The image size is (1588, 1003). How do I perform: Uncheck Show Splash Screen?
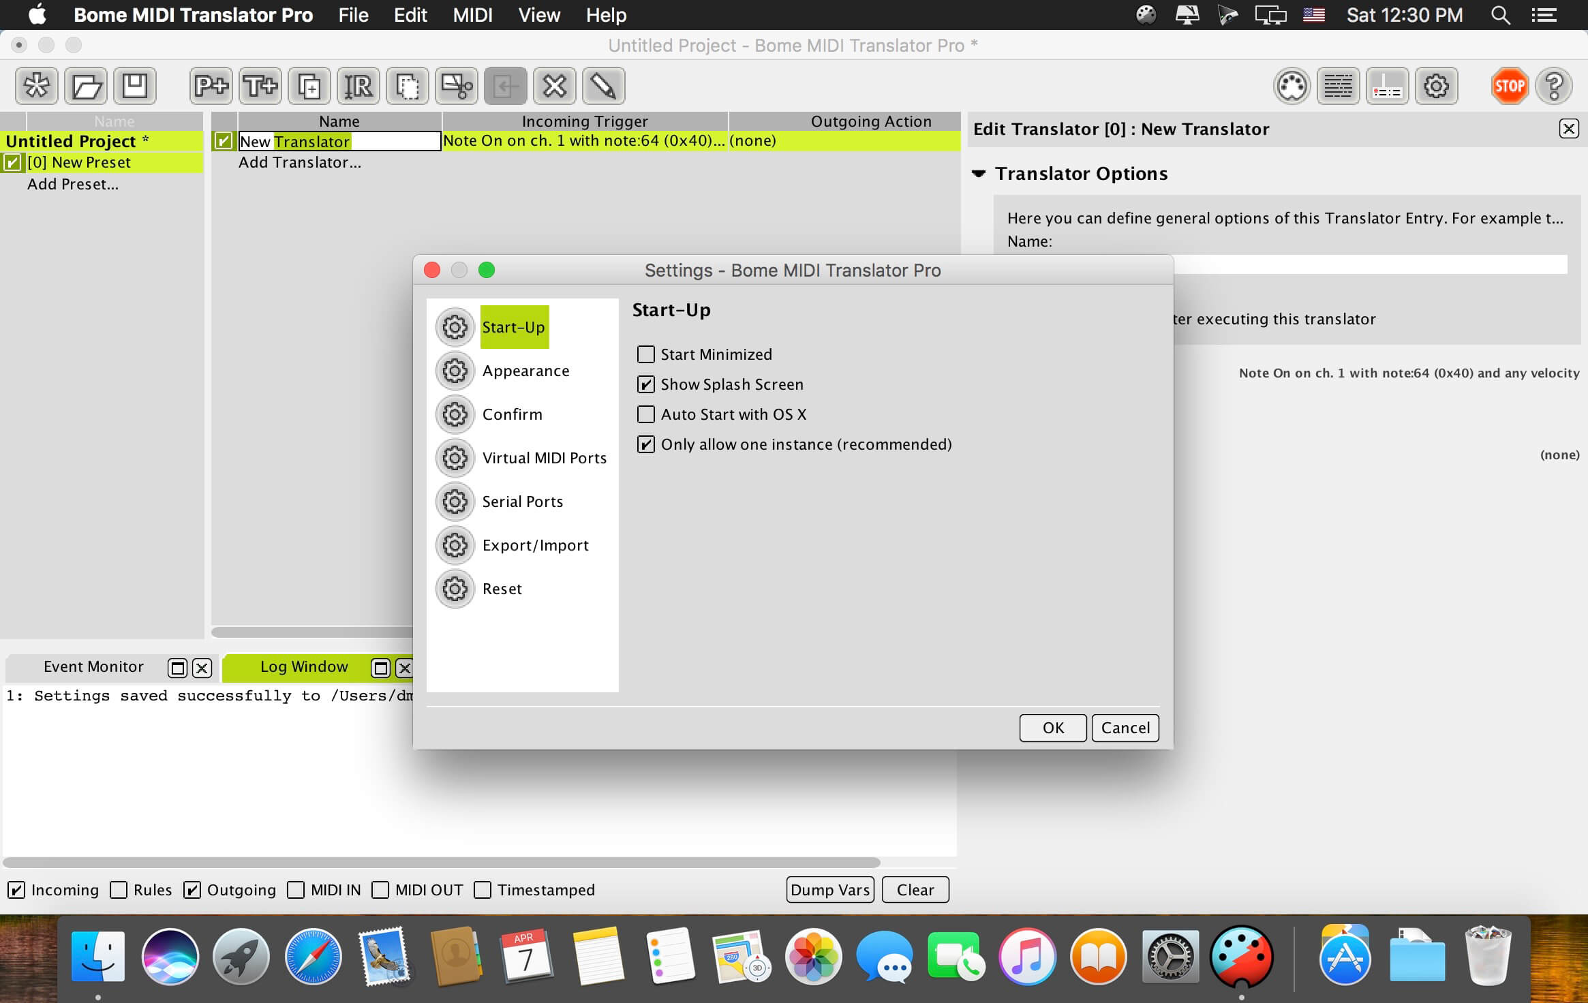pos(645,384)
